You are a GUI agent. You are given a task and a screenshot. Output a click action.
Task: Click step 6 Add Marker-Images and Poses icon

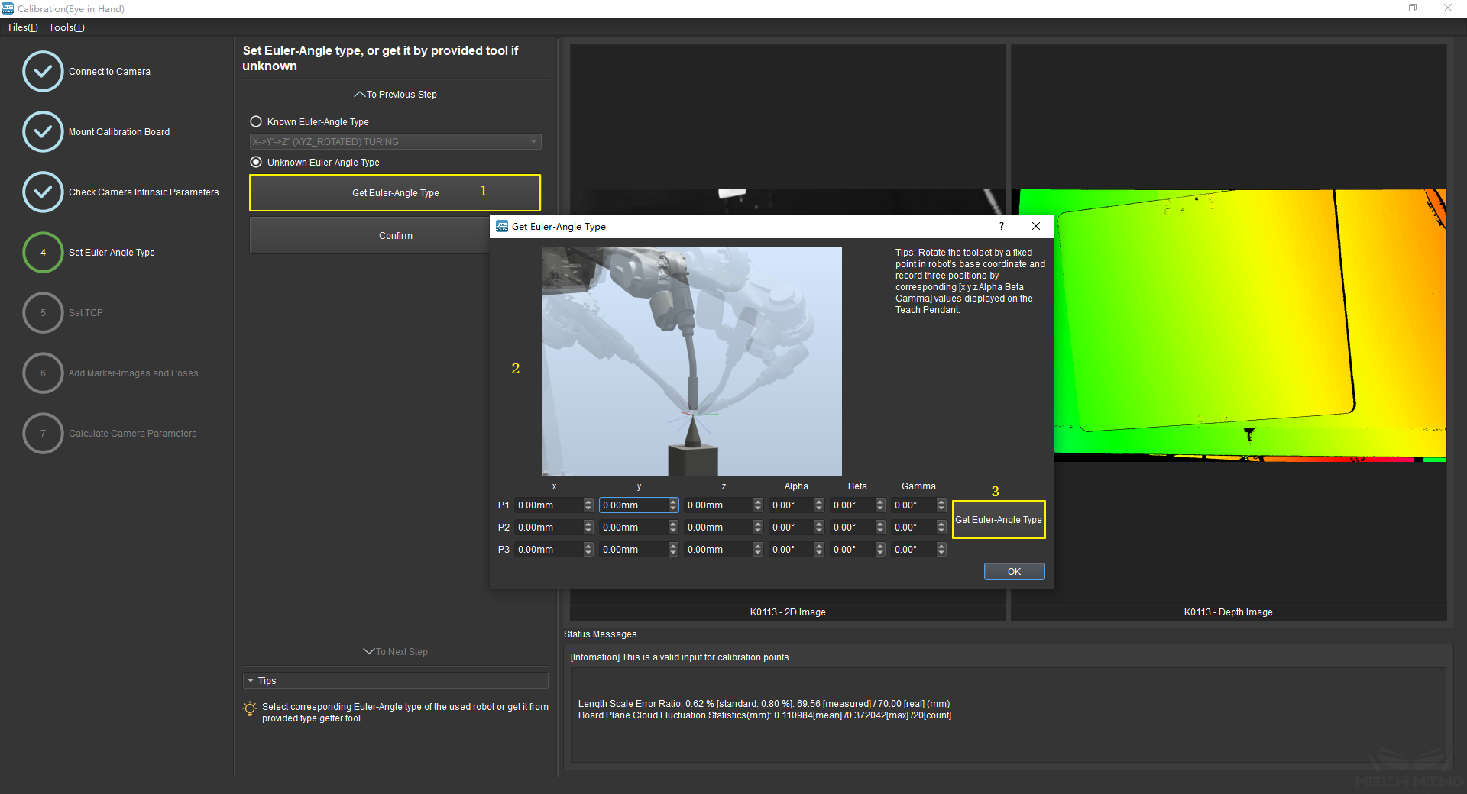click(43, 373)
